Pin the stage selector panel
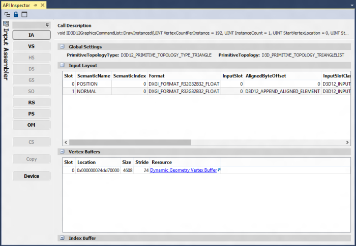 (47, 25)
